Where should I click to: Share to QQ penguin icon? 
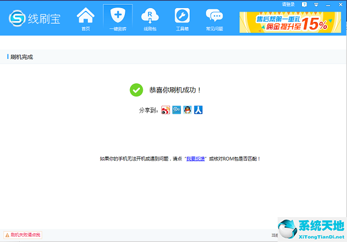click(187, 110)
